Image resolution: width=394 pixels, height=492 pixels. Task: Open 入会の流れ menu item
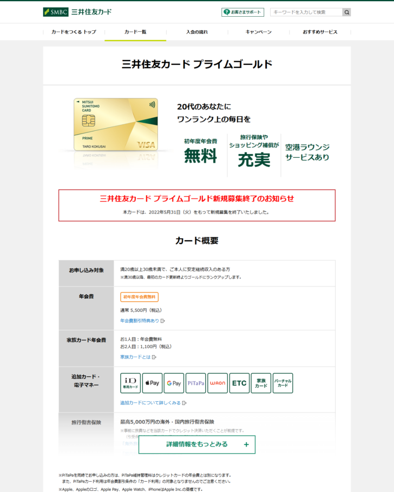pos(197,32)
